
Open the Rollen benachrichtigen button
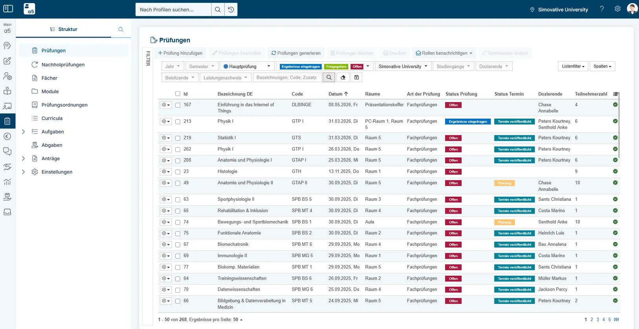click(x=444, y=53)
